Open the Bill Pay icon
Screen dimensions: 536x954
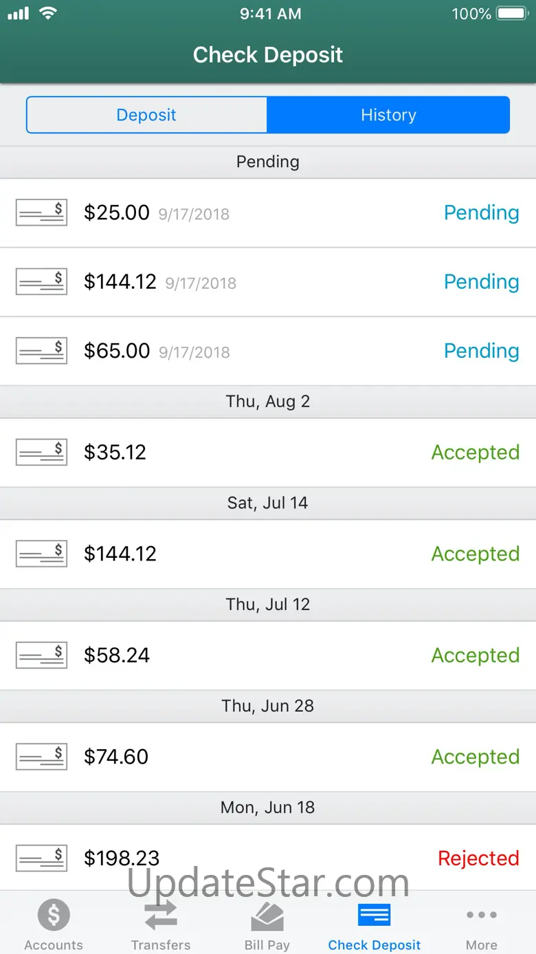point(267,915)
